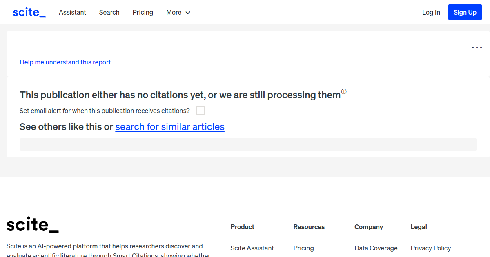490x257 pixels.
Task: Open Data Coverage link under Company
Action: pyautogui.click(x=376, y=248)
